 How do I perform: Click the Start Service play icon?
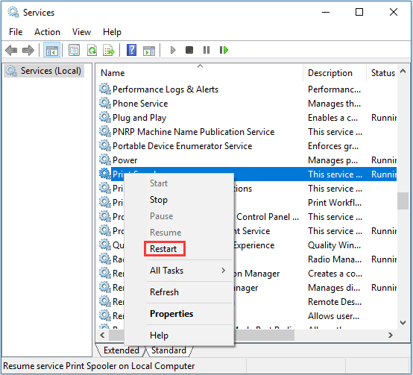point(173,50)
